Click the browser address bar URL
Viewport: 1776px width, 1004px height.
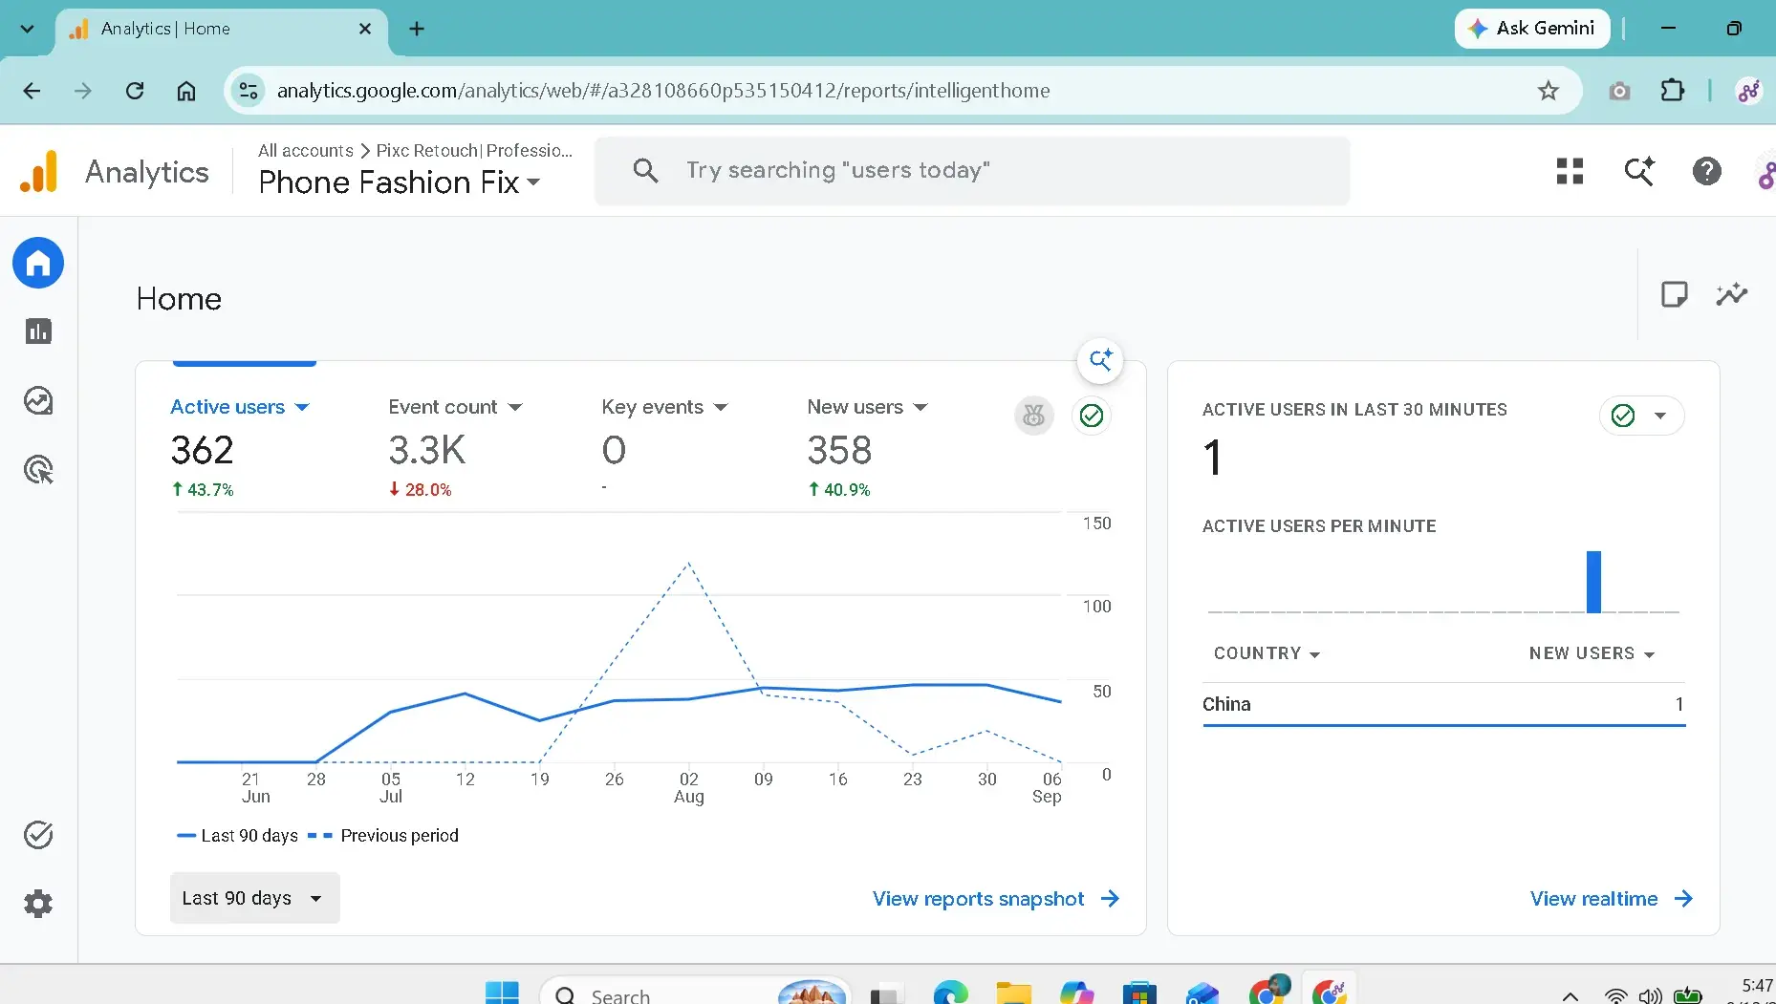coord(663,91)
